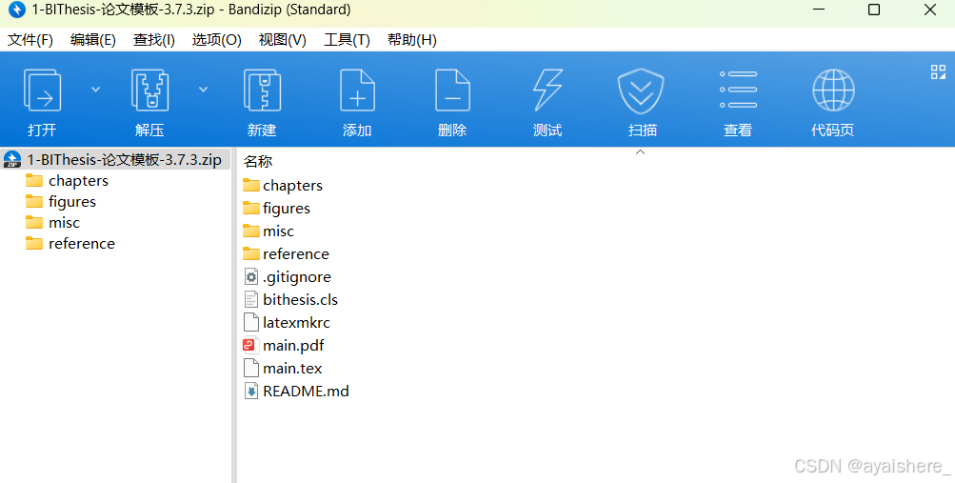Open the 选项(O) menu
Image resolution: width=955 pixels, height=483 pixels.
217,40
